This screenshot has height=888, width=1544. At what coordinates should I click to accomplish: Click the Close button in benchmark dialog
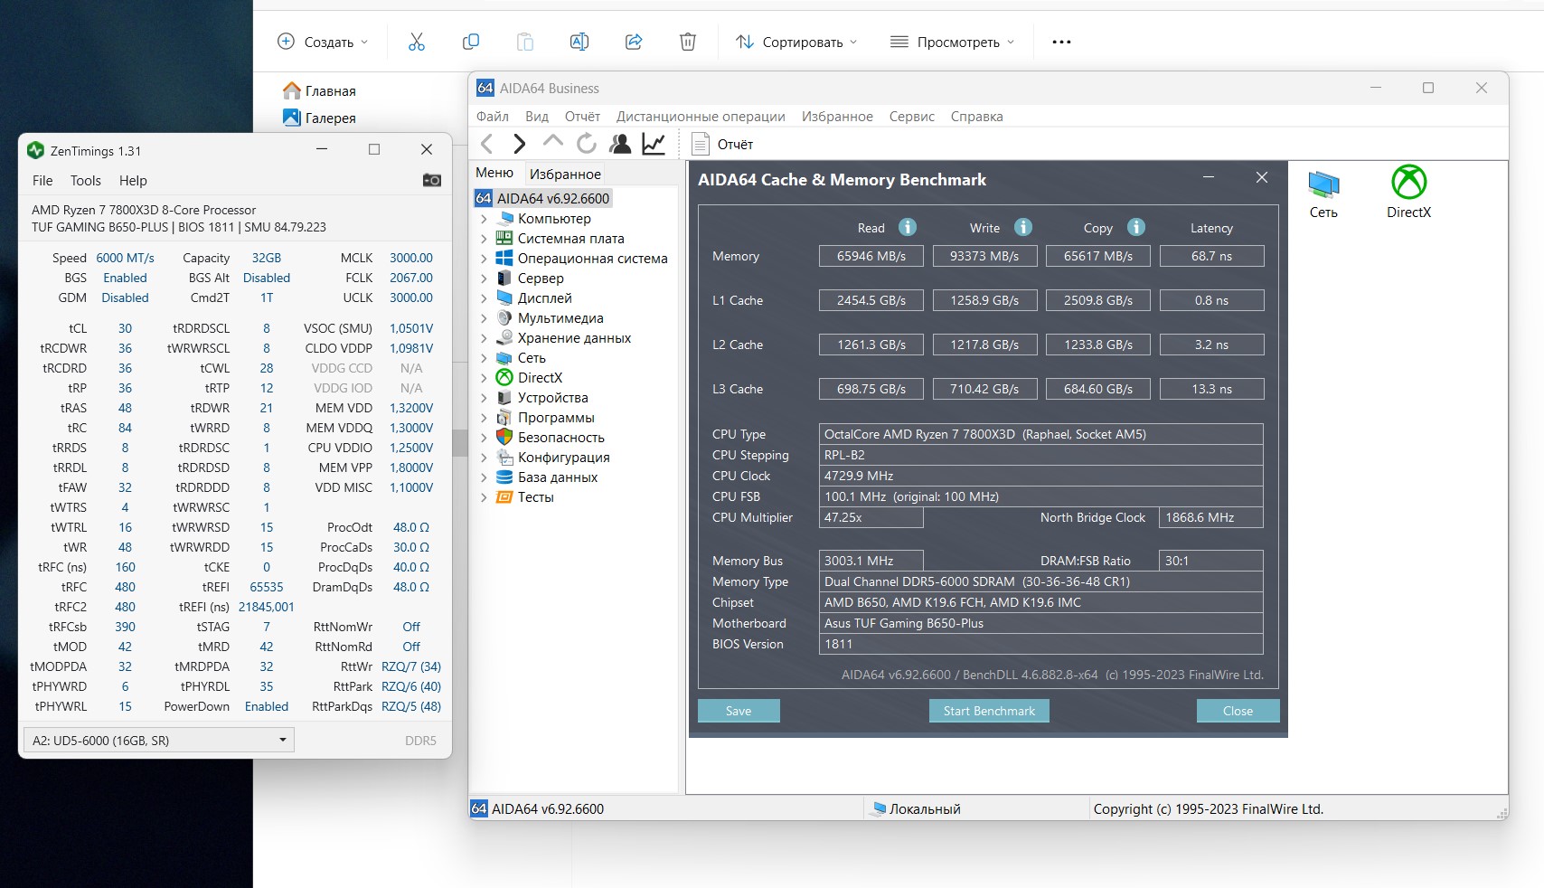coord(1238,711)
